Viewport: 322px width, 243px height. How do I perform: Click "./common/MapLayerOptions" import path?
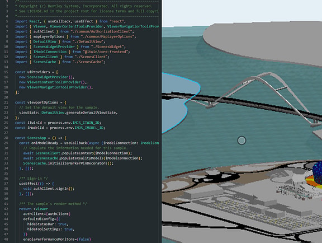pos(107,36)
